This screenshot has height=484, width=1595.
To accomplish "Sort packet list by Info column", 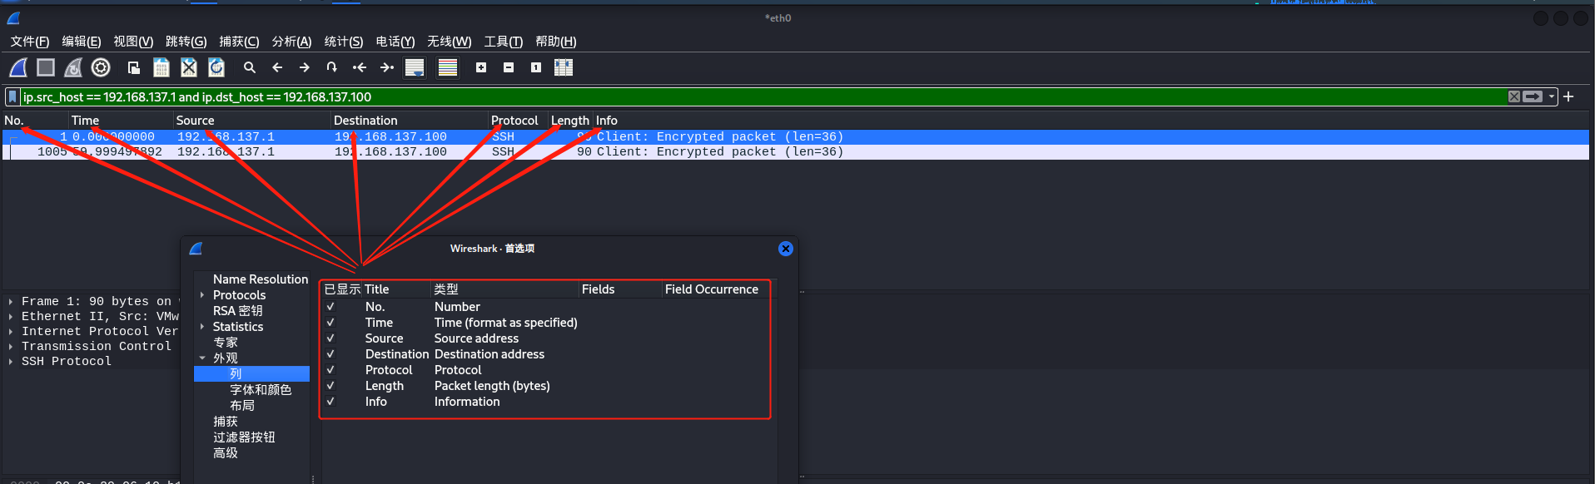I will (1091, 121).
